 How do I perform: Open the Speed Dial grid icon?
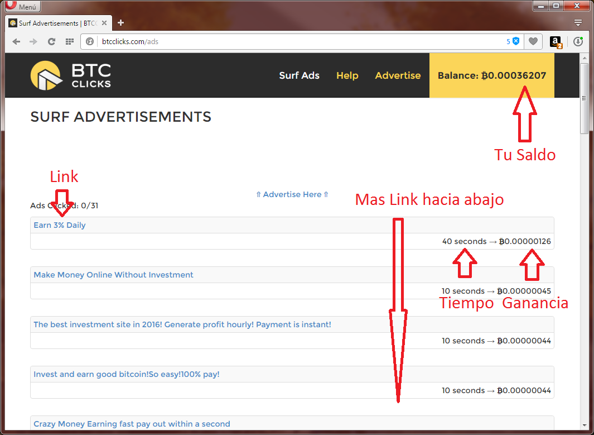[x=69, y=41]
